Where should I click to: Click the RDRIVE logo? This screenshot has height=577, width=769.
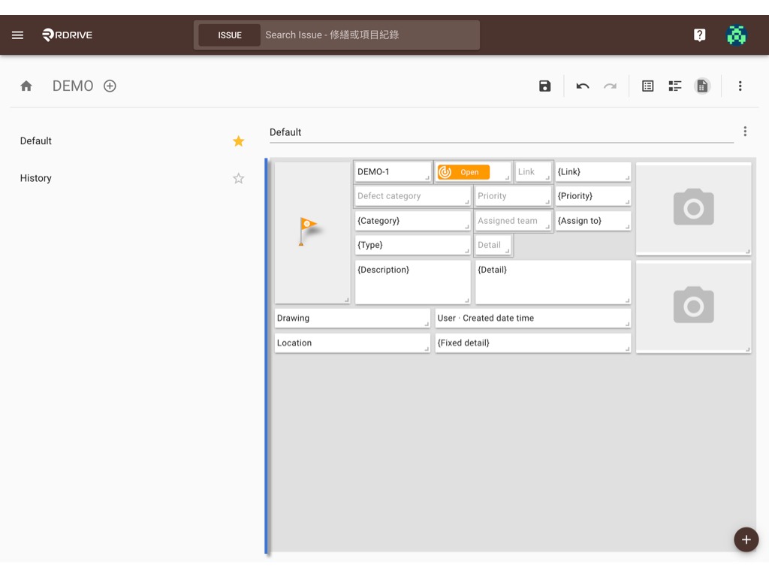(x=67, y=35)
